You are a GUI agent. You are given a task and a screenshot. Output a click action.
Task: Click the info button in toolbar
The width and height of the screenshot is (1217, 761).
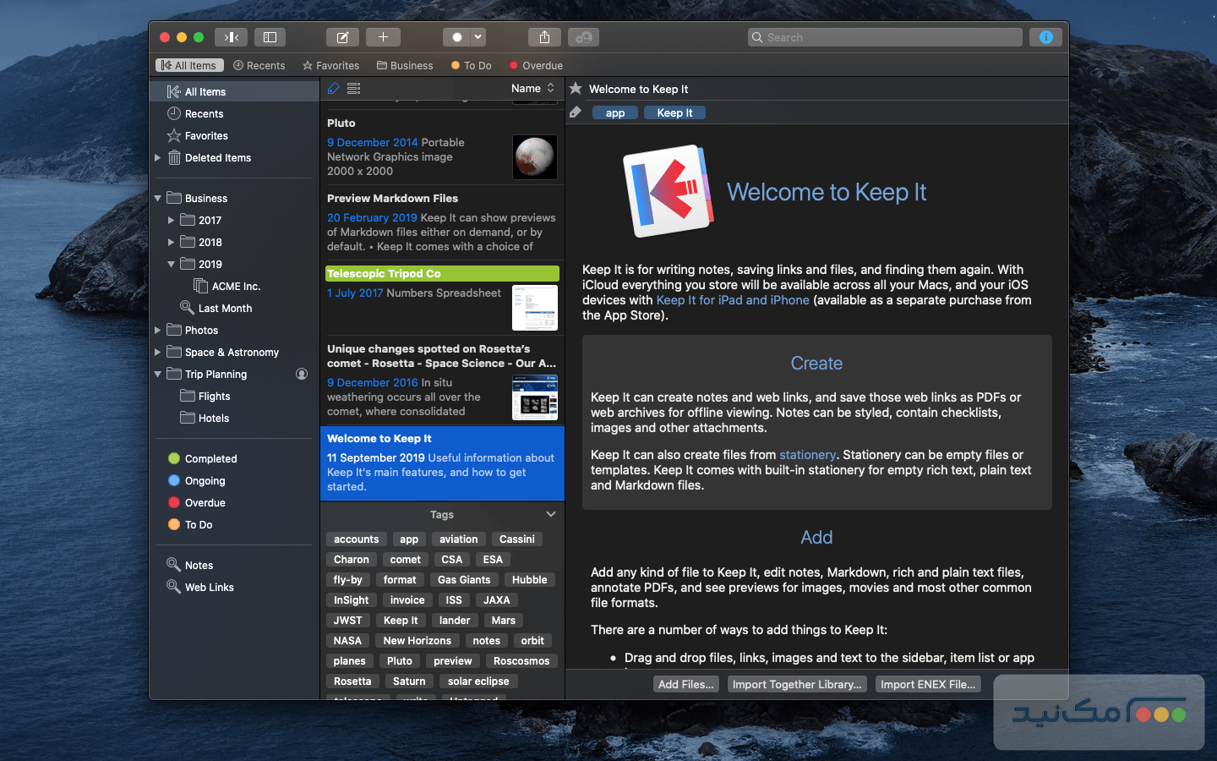point(1045,37)
